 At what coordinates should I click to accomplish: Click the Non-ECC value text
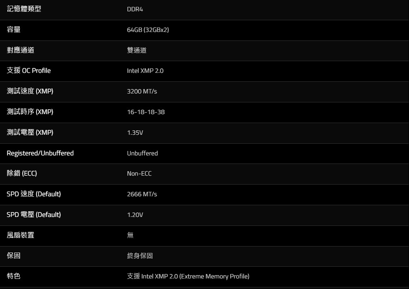click(139, 174)
